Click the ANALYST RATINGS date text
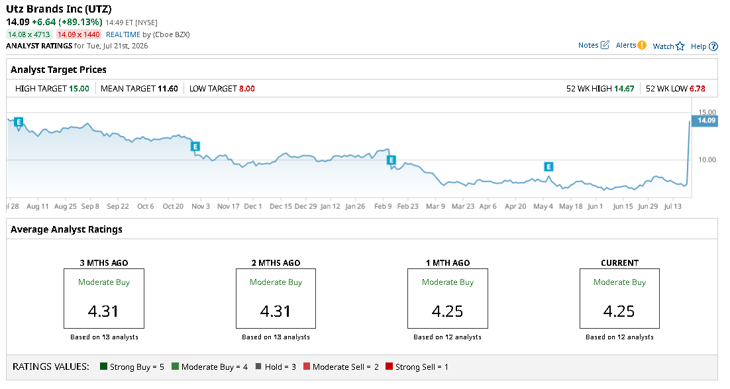Screen dimensions: 730x389 (x=77, y=46)
